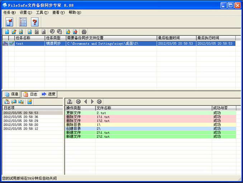Screen dimensions: 243x183
Task: Click 最后执行时间 column header
Action: click(216, 38)
